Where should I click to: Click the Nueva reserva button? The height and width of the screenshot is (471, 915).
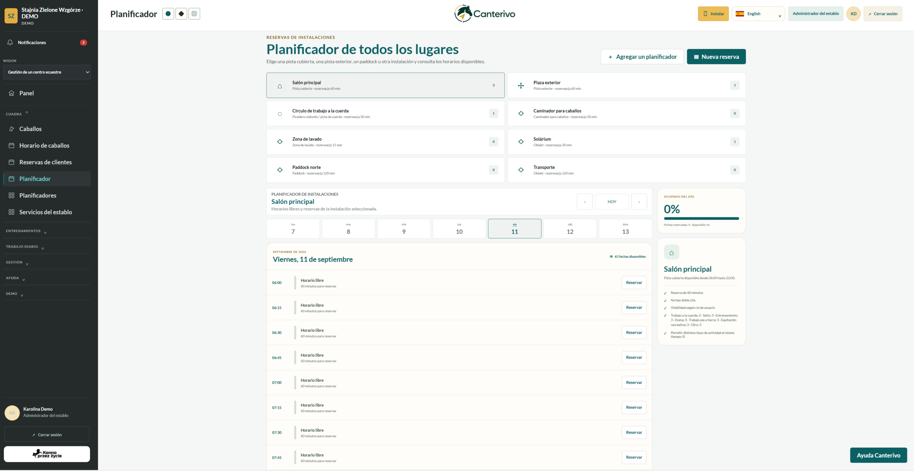(716, 57)
